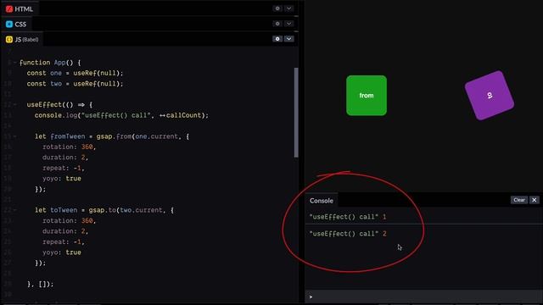This screenshot has height=305, width=543.
Task: Click 'fromTween' variable name in code
Action: (x=68, y=136)
